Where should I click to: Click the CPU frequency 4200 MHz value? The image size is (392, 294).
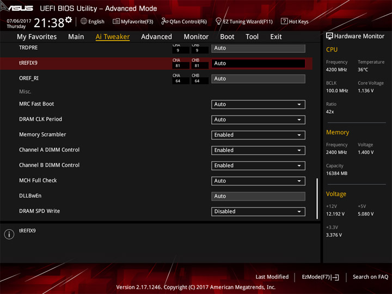point(336,70)
